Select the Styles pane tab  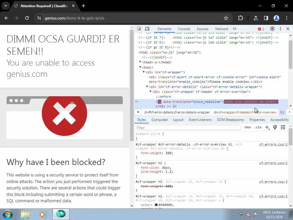tap(141, 120)
